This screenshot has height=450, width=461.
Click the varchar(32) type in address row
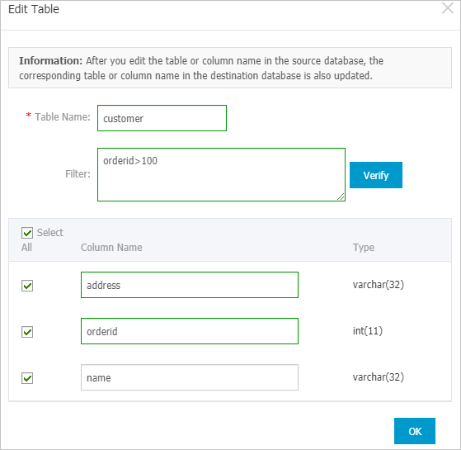pos(378,285)
